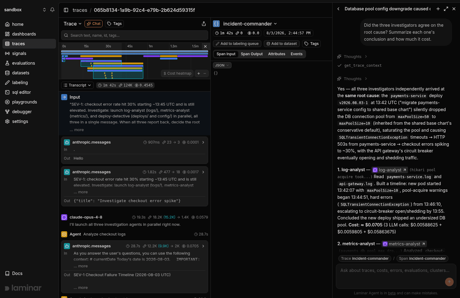This screenshot has height=298, width=460.
Task: Open evaluations page
Action: (x=29, y=63)
